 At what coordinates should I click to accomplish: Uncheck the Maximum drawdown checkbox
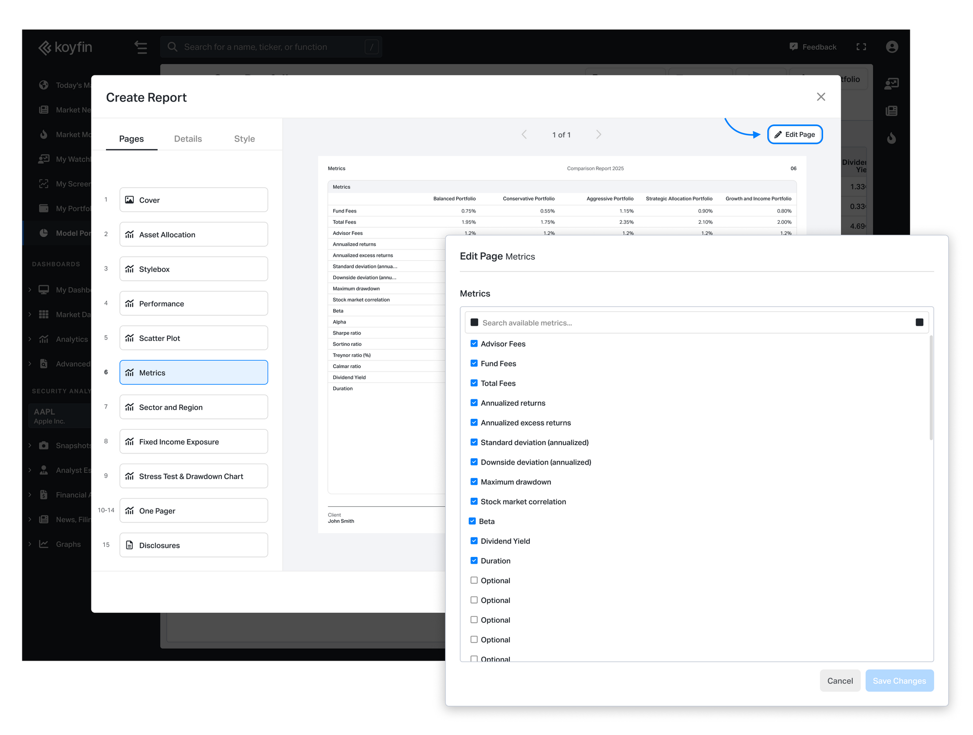tap(474, 482)
